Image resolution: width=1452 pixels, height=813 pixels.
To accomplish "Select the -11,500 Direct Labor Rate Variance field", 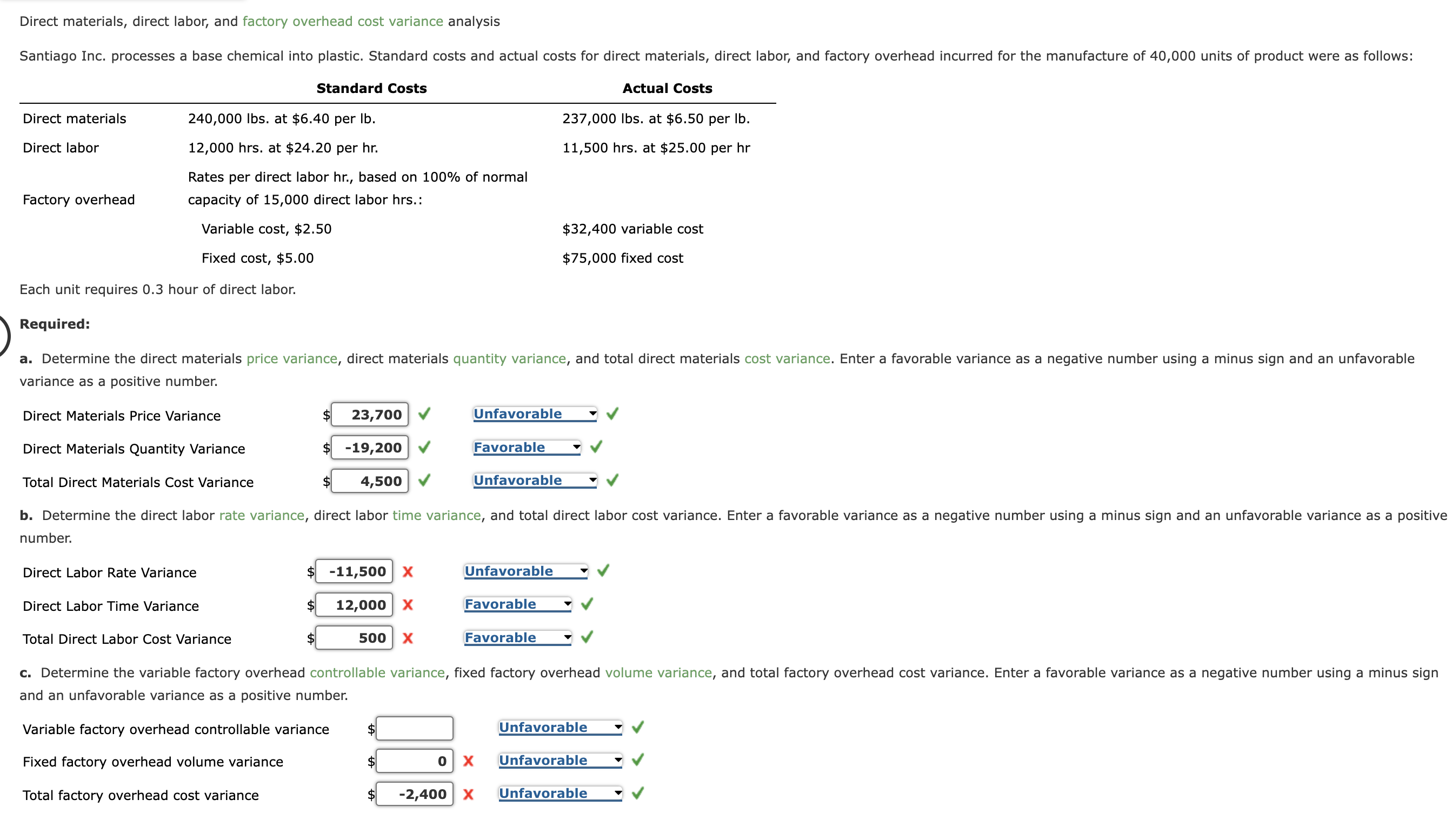I will 354,571.
